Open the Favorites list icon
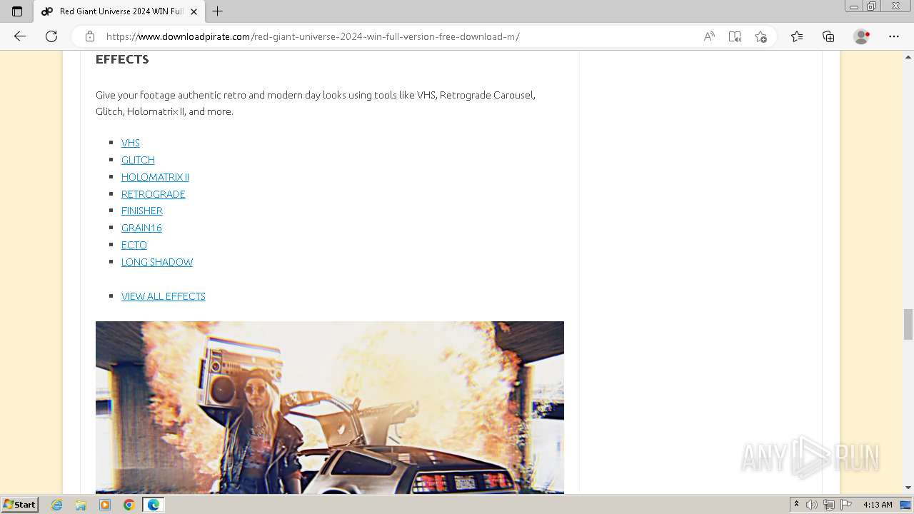Image resolution: width=914 pixels, height=514 pixels. coord(797,36)
